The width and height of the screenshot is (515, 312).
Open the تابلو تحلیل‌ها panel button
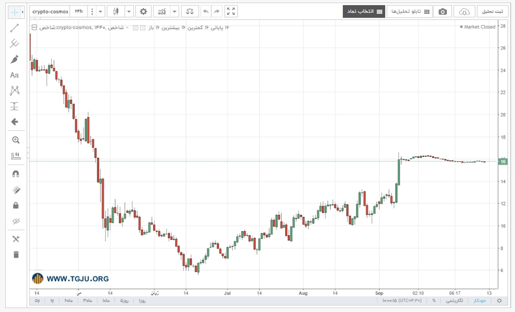point(410,12)
